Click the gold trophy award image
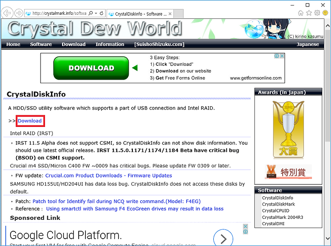The width and height of the screenshot is (331, 246). click(x=288, y=130)
